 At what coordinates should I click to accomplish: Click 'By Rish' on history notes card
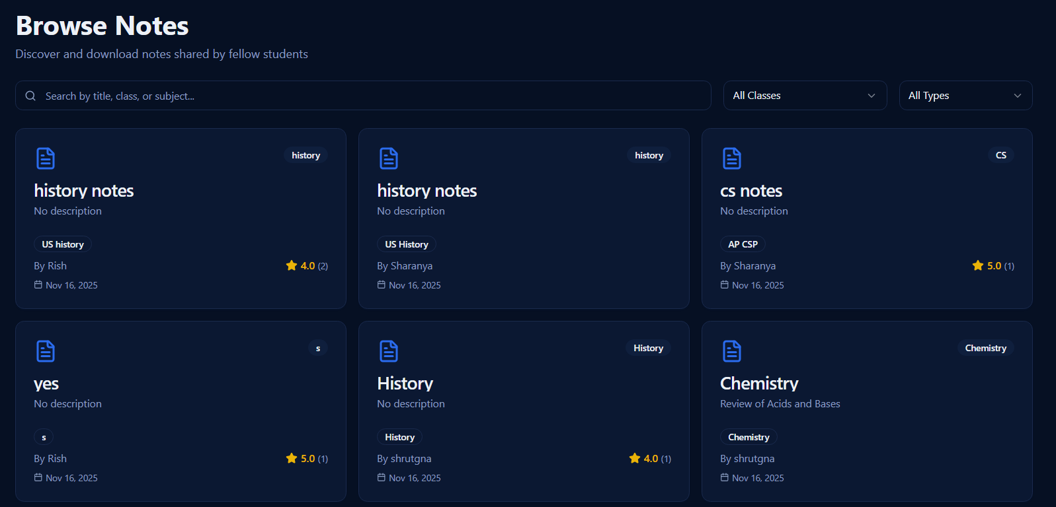pos(50,265)
